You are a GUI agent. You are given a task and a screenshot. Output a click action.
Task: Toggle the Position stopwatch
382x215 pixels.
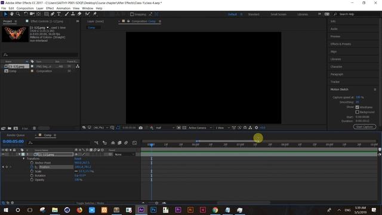click(32, 167)
